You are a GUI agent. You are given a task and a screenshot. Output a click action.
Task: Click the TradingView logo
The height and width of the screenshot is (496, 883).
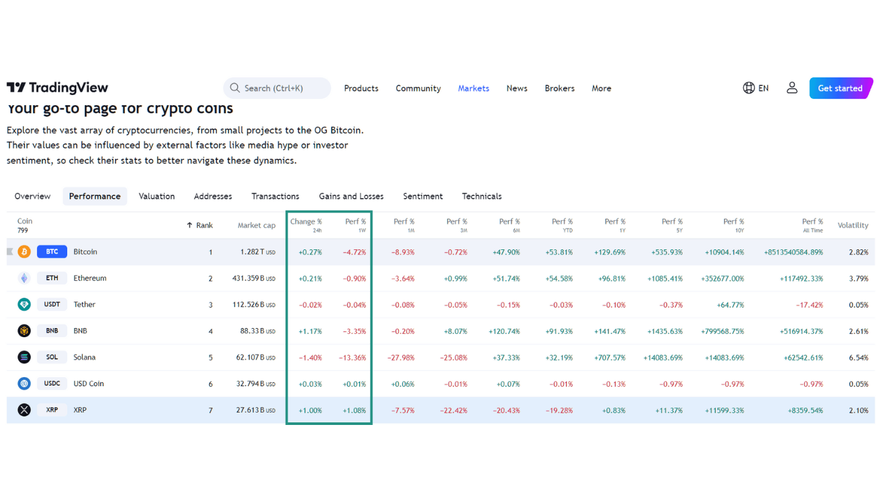[x=57, y=88]
